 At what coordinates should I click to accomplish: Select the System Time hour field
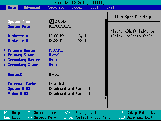coord(52,22)
